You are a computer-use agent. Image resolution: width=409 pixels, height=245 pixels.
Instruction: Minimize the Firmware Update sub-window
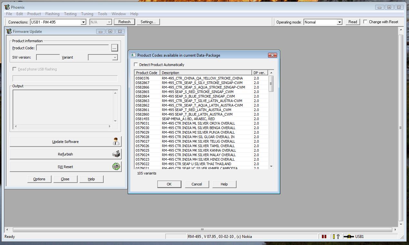pyautogui.click(x=100, y=31)
